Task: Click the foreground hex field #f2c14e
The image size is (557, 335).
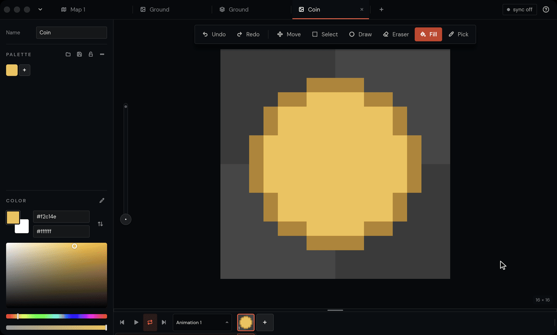Action: coord(61,217)
